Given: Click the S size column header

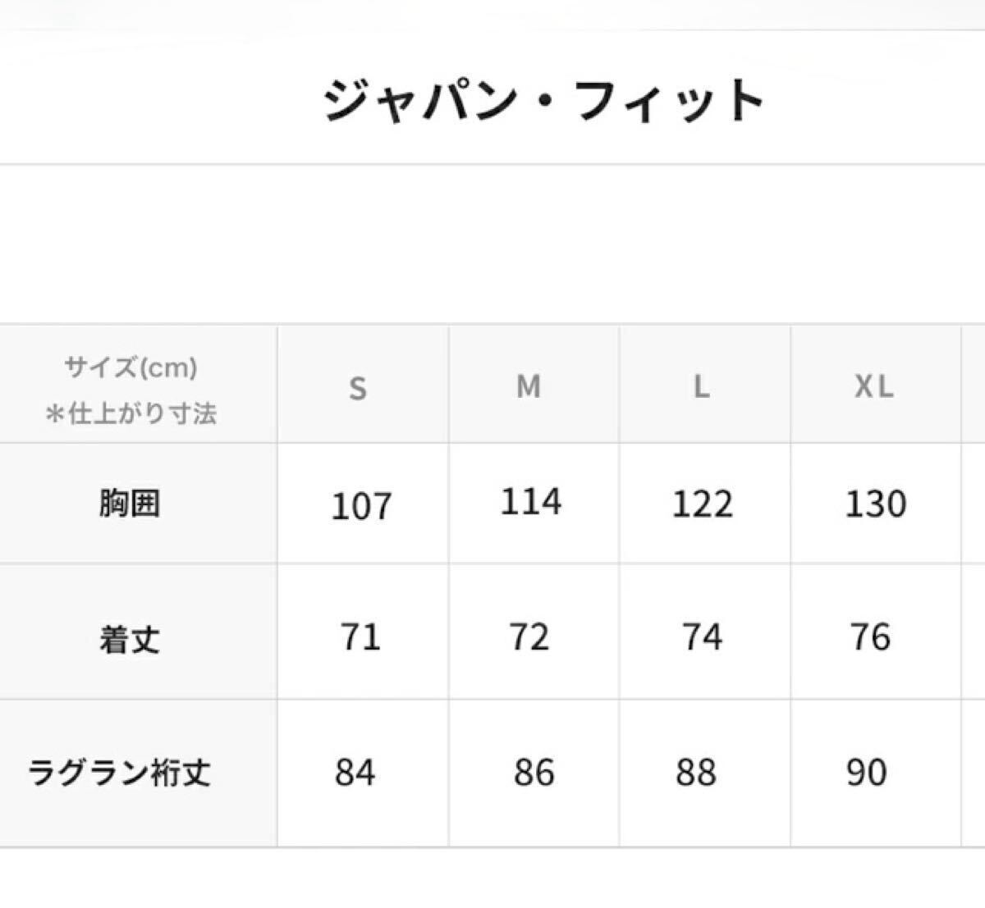Looking at the screenshot, I should [358, 388].
